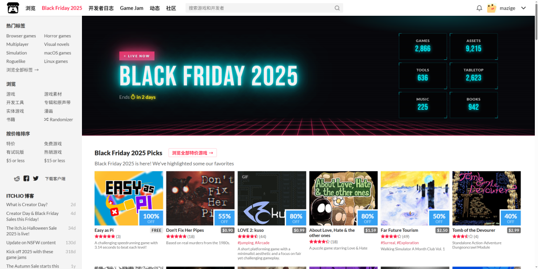Click the mazige user avatar

(x=492, y=8)
